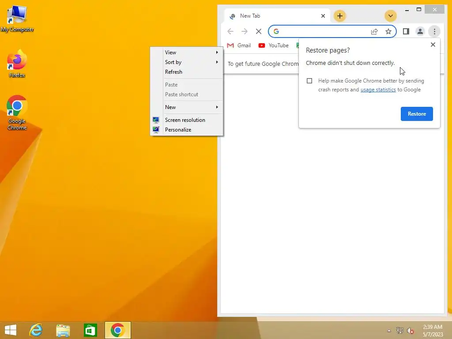452x339 pixels.
Task: Open Chrome three-dot menu
Action: pos(434,31)
